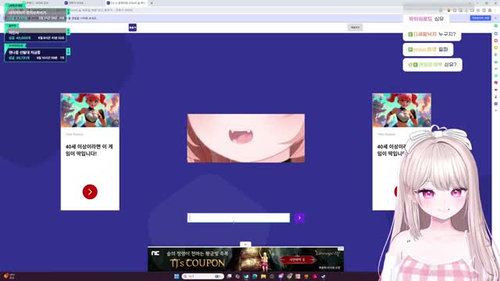Click the site logo in the page header
This screenshot has height=281, width=500.
(x=133, y=28)
